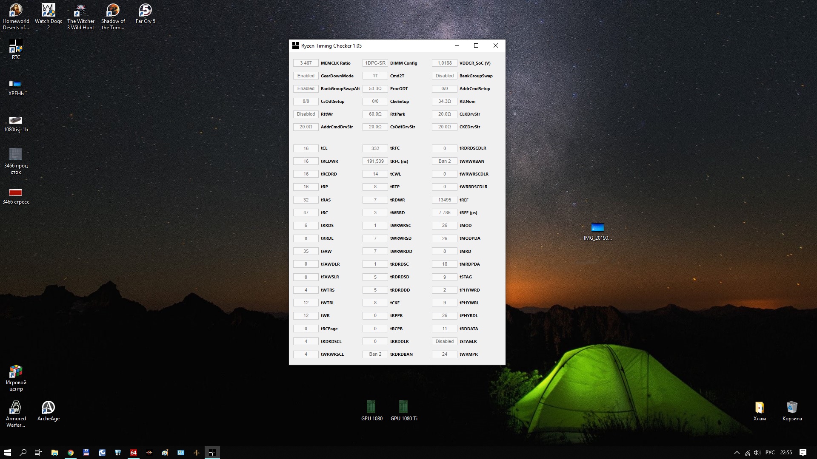Open the Action Center notifications

coord(803,453)
